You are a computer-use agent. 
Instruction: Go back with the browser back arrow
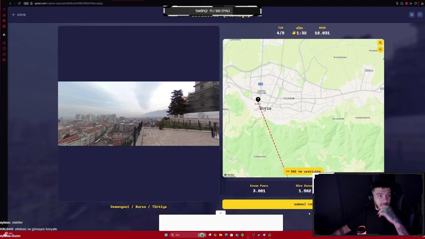(x=10, y=3)
